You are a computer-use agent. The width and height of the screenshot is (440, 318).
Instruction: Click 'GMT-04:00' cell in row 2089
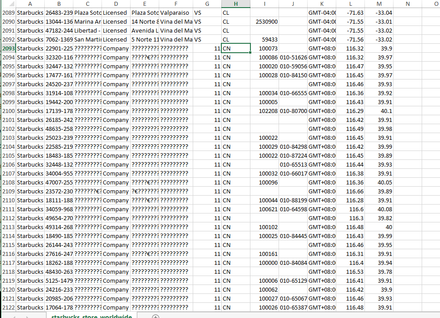tap(322, 13)
